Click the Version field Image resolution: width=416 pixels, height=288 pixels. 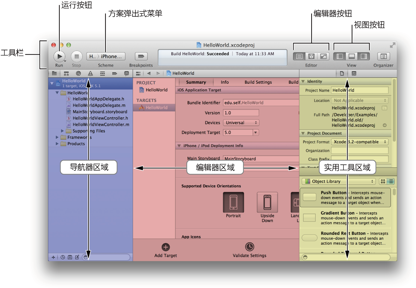tap(241, 113)
